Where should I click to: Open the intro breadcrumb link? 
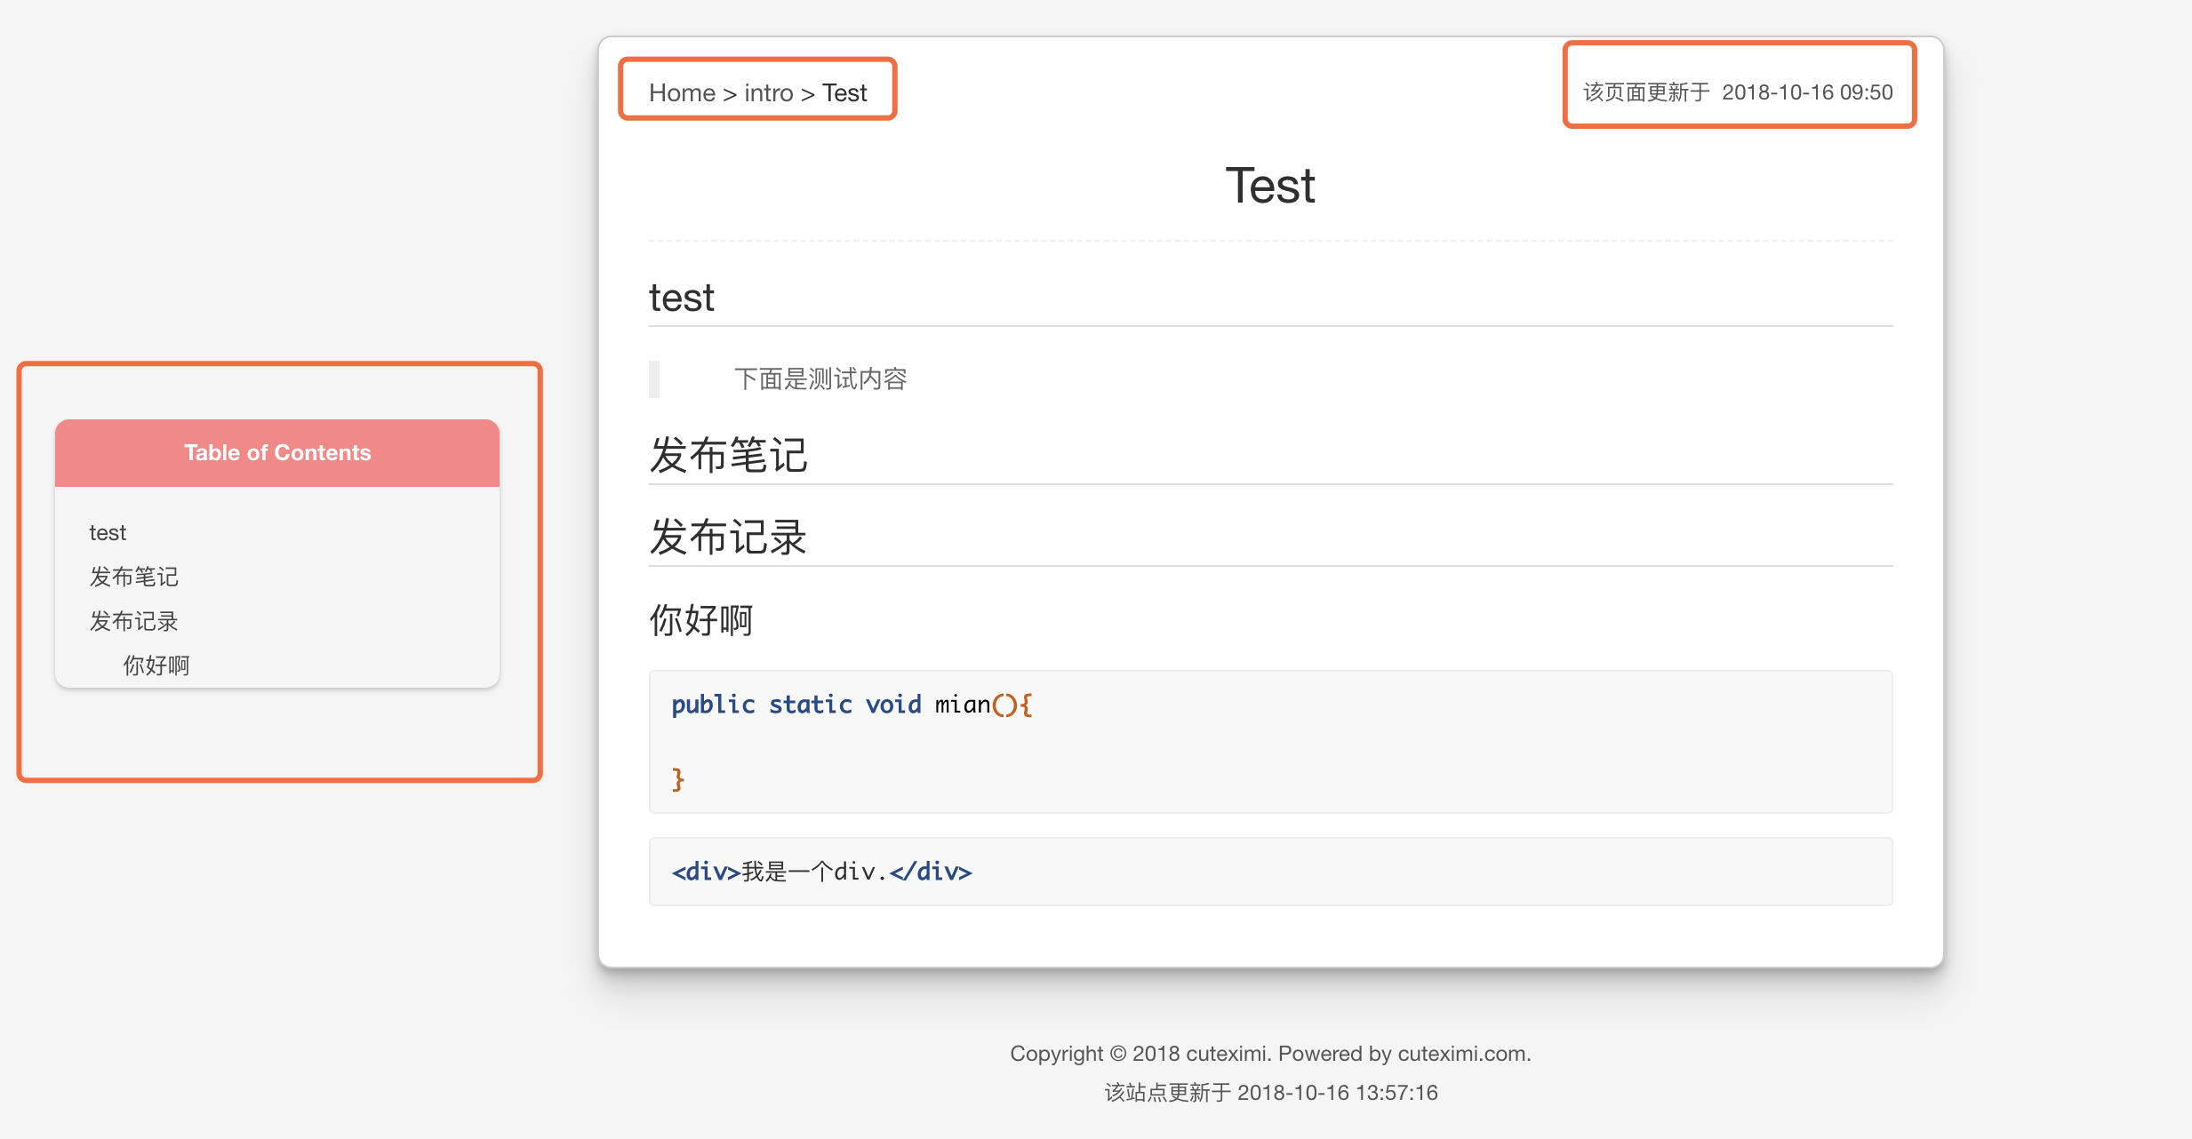(768, 92)
